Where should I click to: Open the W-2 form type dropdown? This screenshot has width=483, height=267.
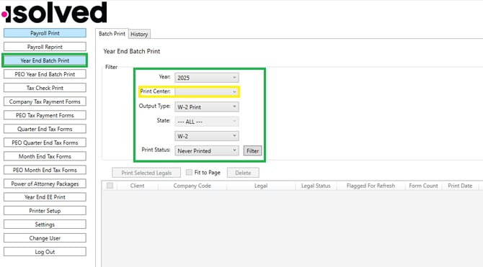207,136
